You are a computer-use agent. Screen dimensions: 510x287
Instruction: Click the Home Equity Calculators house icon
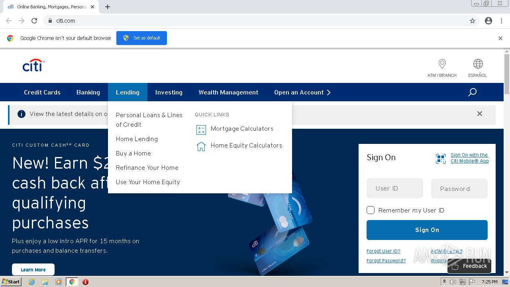coord(201,146)
